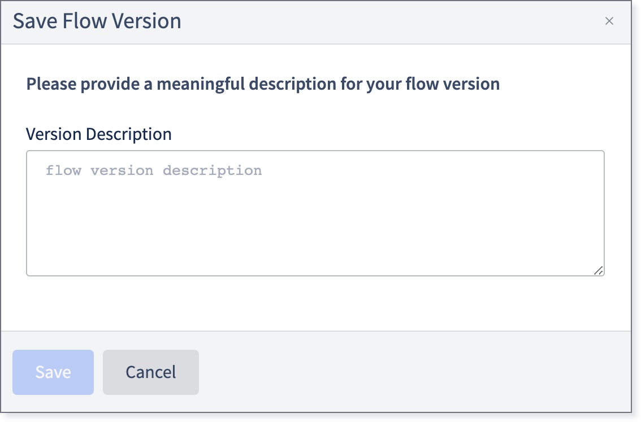Focus the Version Description text area
Image resolution: width=641 pixels, height=422 pixels.
315,213
